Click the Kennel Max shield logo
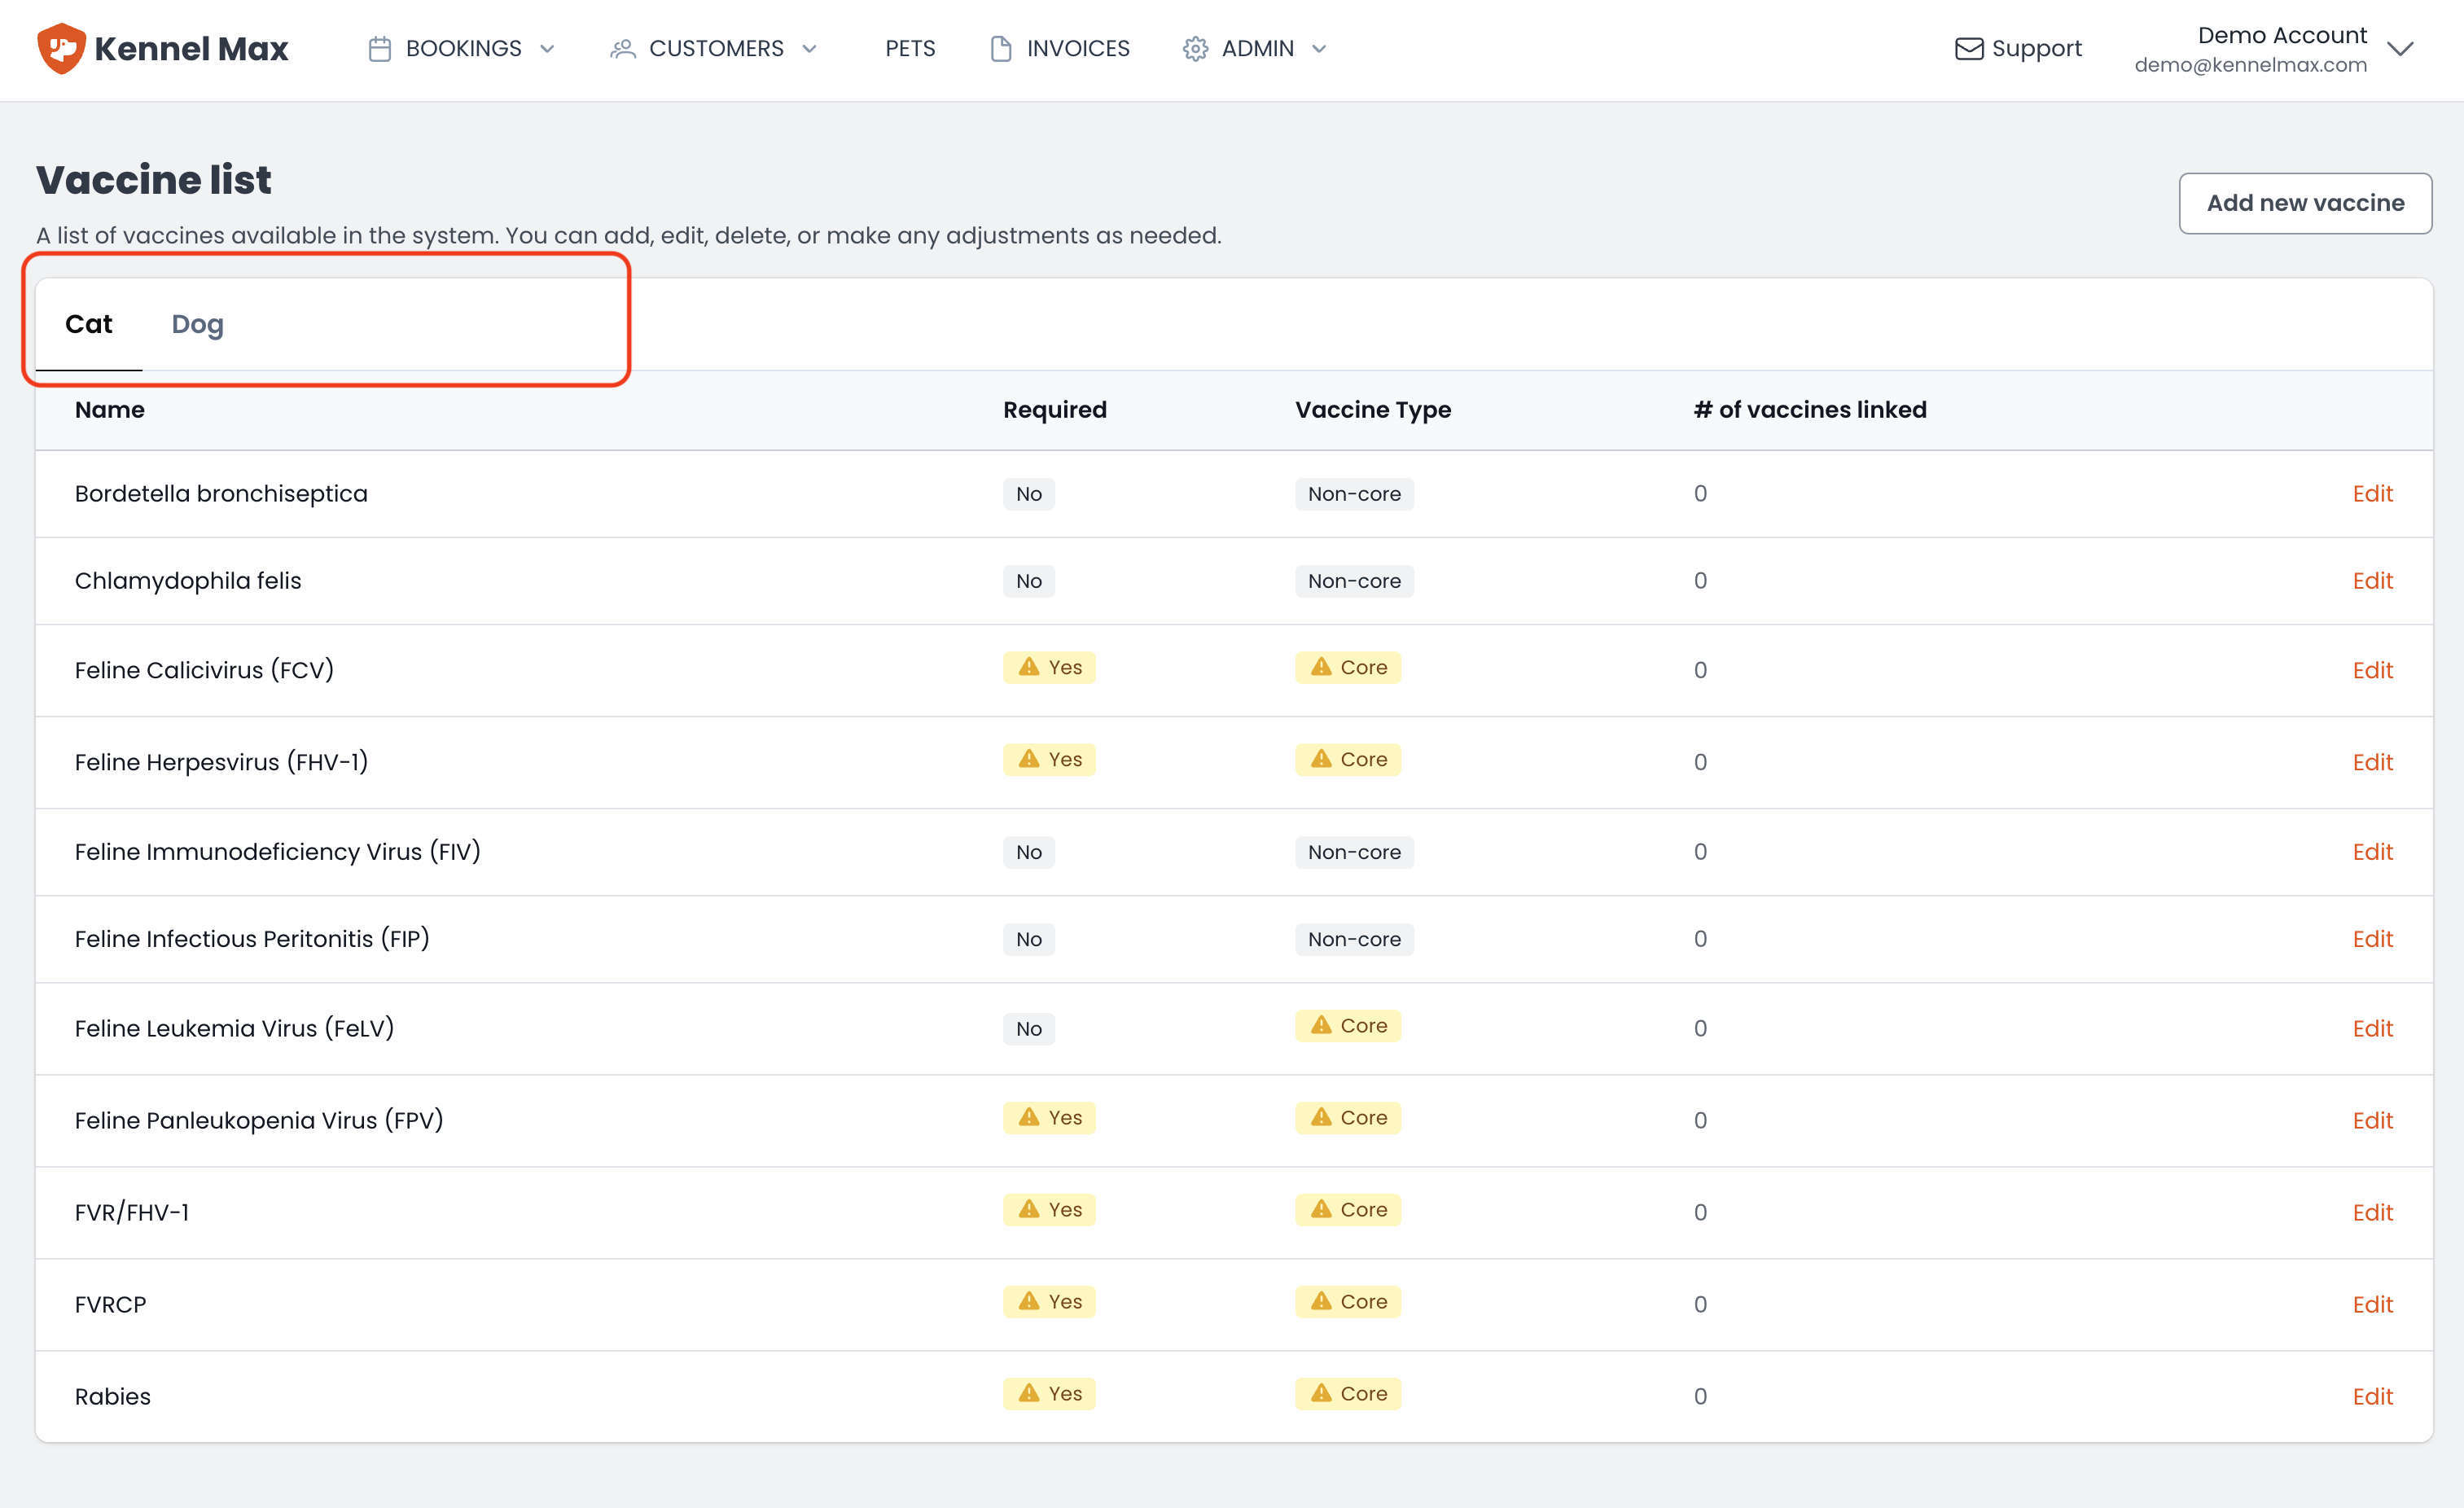Viewport: 2464px width, 1508px height. point(61,48)
